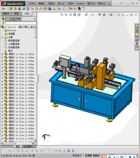Open the 工具(T) menu
This screenshot has height=158, width=140.
coord(70,4)
